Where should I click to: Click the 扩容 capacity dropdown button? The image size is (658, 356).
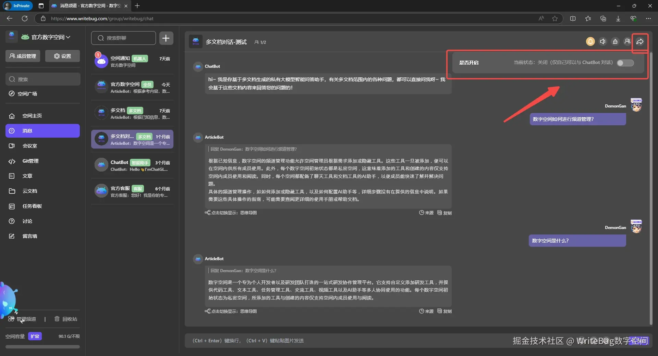coord(35,336)
